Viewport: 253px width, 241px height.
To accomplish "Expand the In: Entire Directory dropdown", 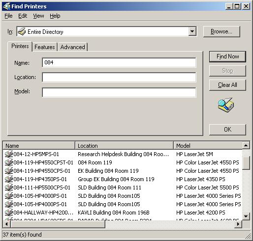I will click(192, 31).
